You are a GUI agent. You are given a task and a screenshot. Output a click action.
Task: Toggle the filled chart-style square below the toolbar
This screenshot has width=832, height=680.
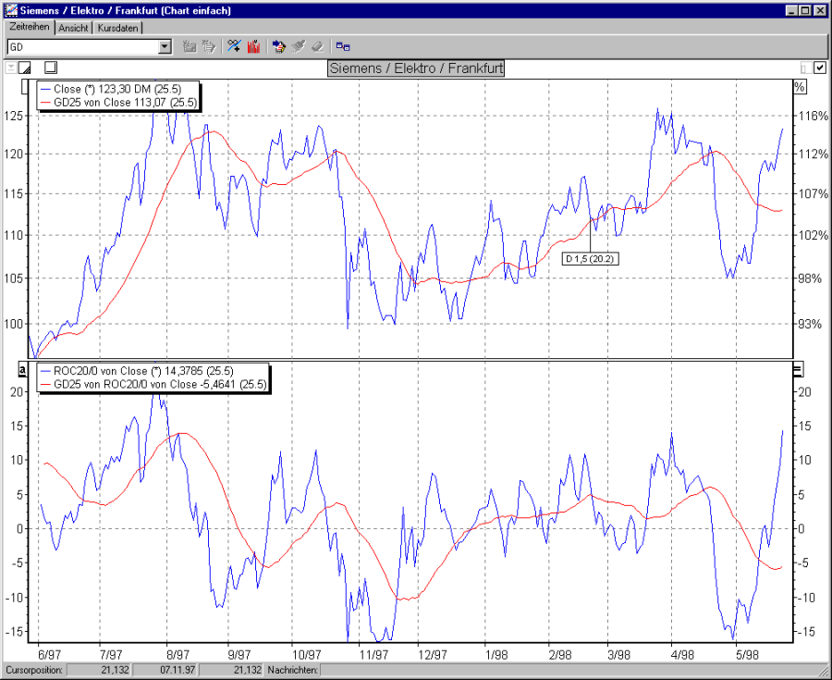pyautogui.click(x=25, y=67)
